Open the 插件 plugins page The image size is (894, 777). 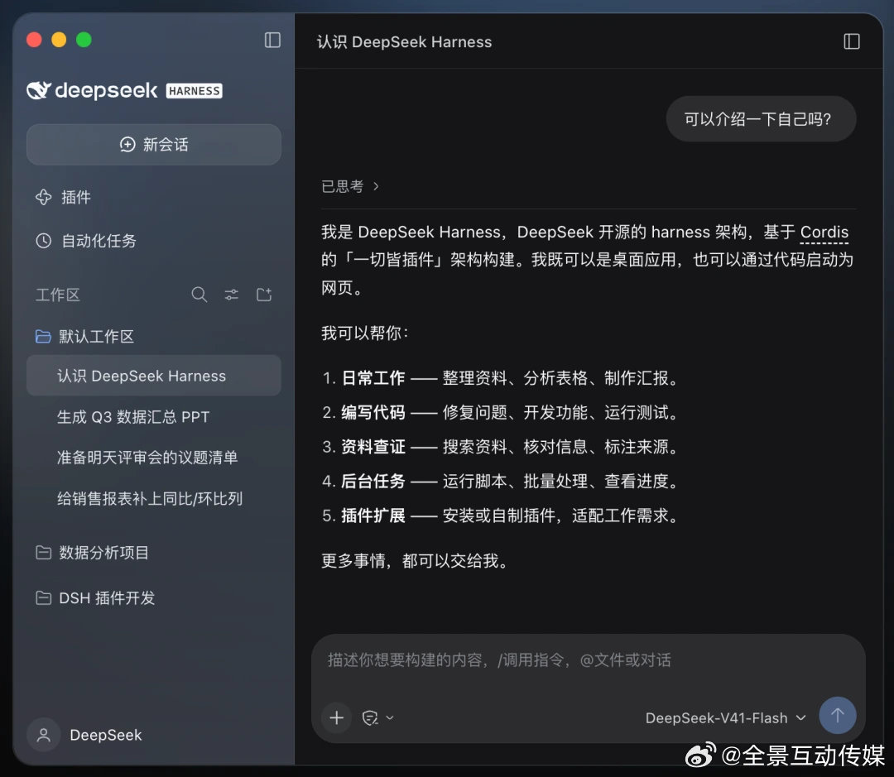tap(63, 197)
